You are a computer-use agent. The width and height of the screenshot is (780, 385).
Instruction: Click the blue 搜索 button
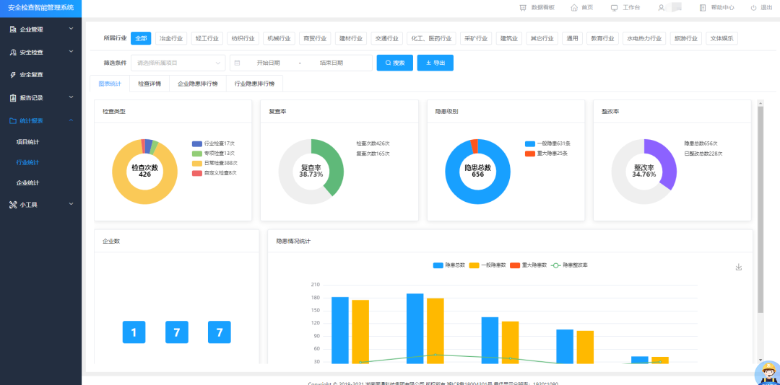point(394,63)
